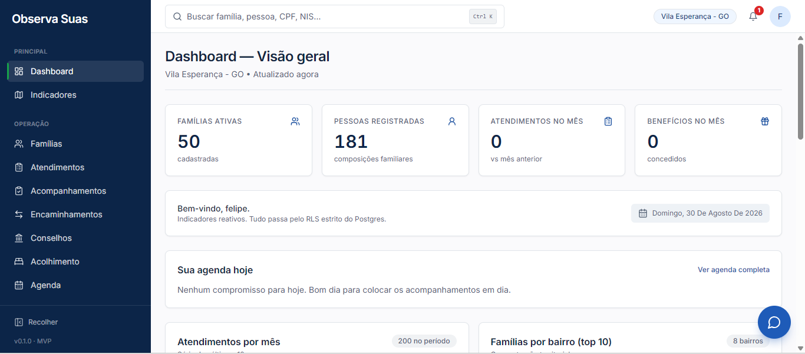The image size is (805, 354).
Task: Open the Vila Esperança - GO selector
Action: (x=695, y=16)
